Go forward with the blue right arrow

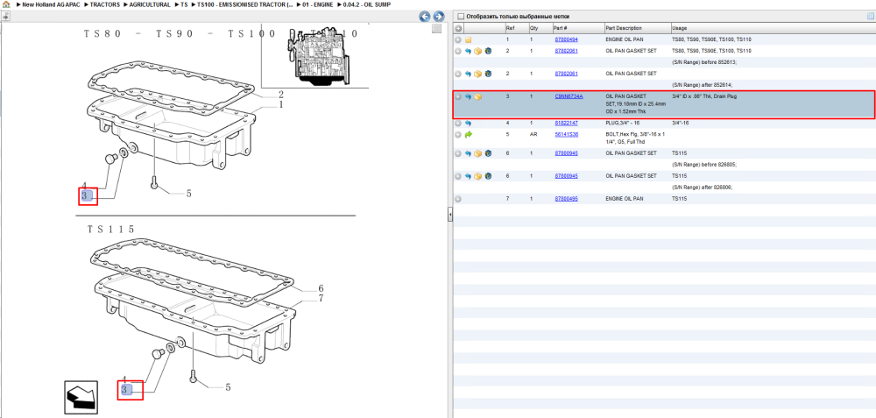(x=439, y=17)
